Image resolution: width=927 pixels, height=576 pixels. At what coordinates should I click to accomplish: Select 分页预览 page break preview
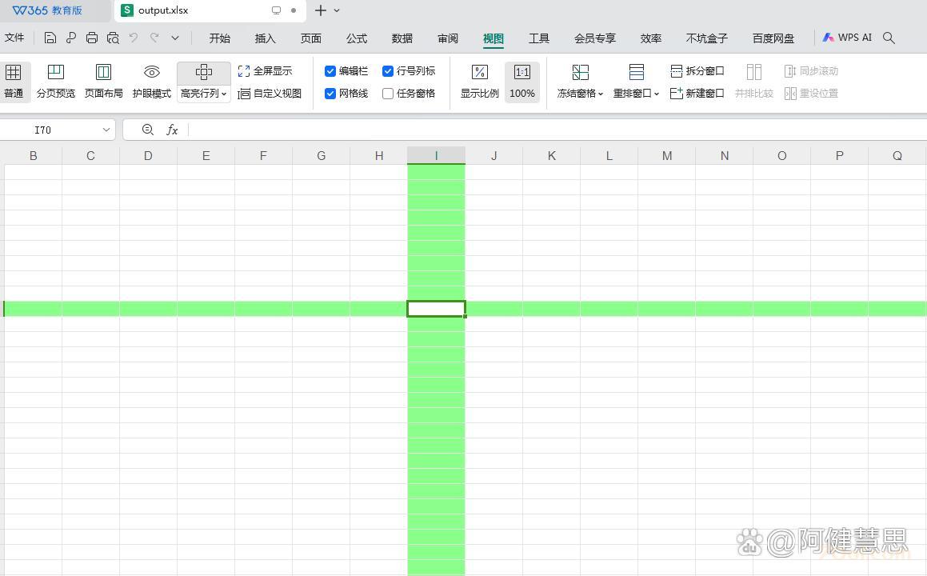point(55,80)
